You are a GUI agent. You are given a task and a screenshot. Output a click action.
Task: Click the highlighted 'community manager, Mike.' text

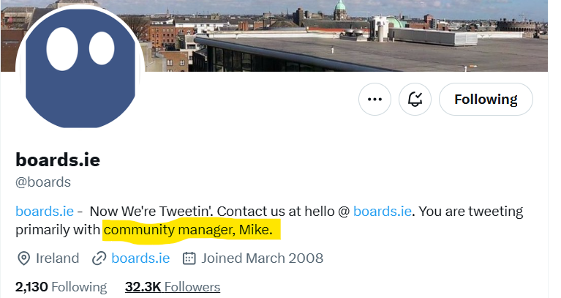pos(188,231)
